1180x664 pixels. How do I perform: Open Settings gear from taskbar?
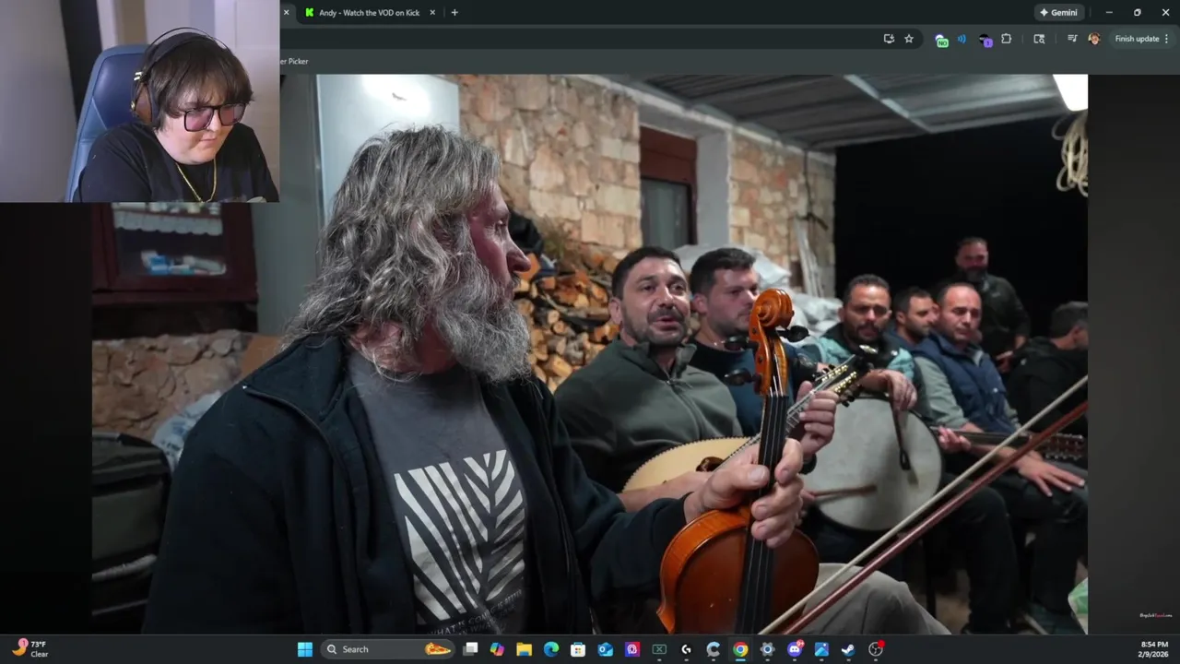(767, 649)
